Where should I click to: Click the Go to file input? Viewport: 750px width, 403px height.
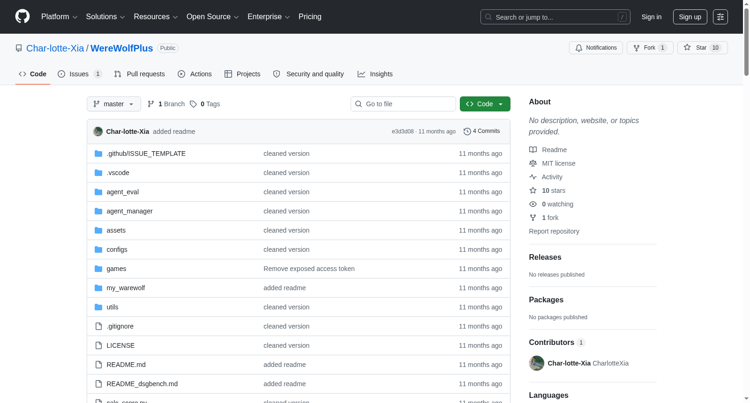pyautogui.click(x=403, y=104)
